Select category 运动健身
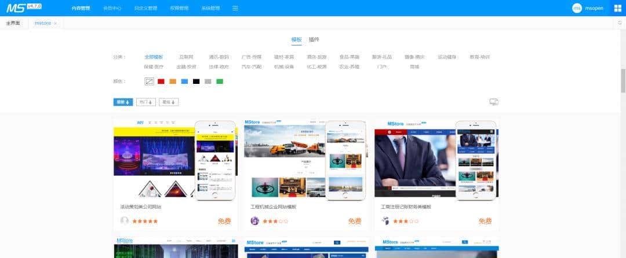 (447, 57)
